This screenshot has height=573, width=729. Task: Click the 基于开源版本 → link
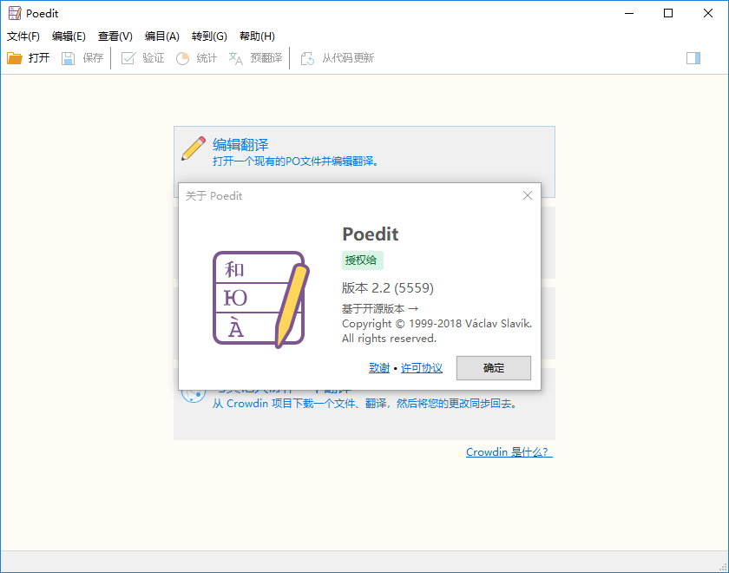point(380,308)
